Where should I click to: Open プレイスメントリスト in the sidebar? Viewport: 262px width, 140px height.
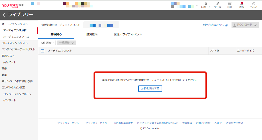(x=14, y=43)
